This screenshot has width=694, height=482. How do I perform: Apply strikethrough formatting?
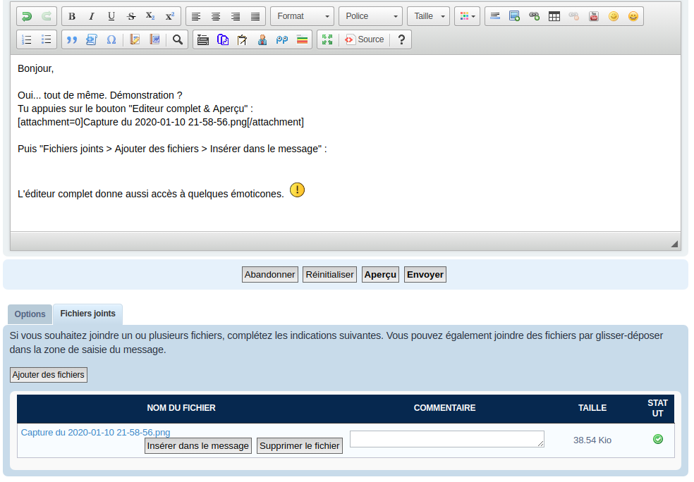[131, 16]
